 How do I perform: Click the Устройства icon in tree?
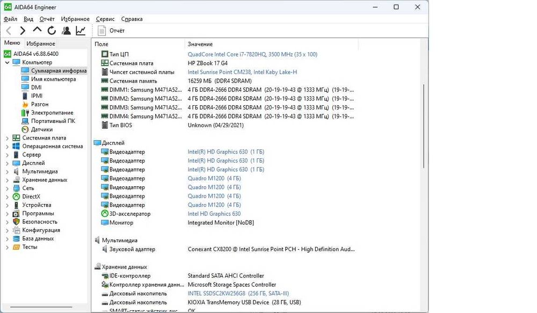pyautogui.click(x=16, y=205)
